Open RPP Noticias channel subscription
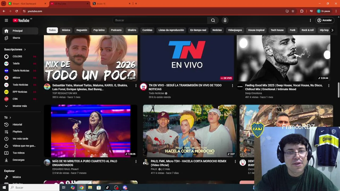This screenshot has width=340, height=191. pos(20,92)
